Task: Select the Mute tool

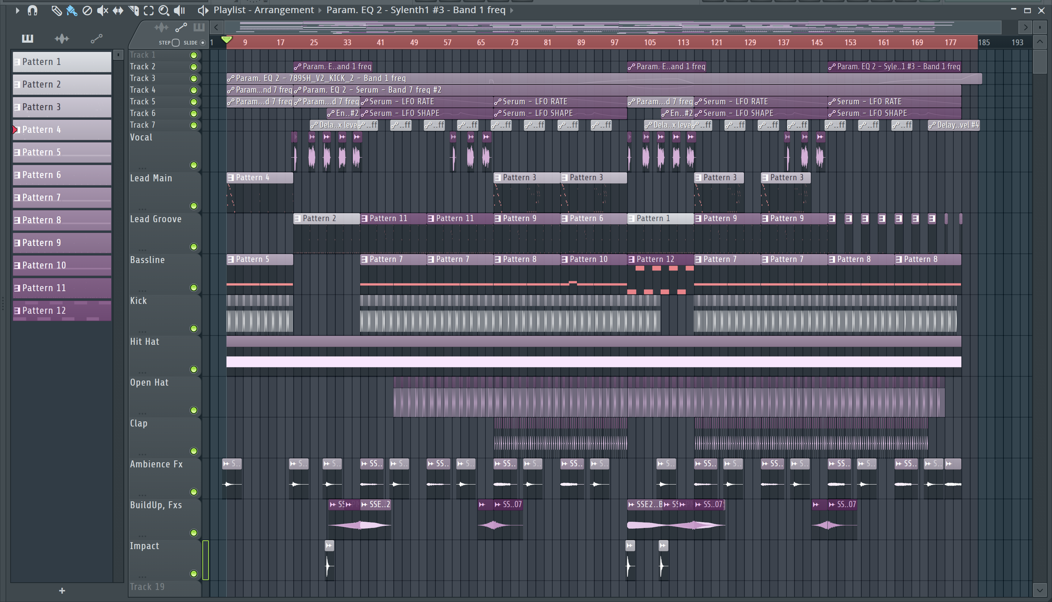Action: click(102, 10)
